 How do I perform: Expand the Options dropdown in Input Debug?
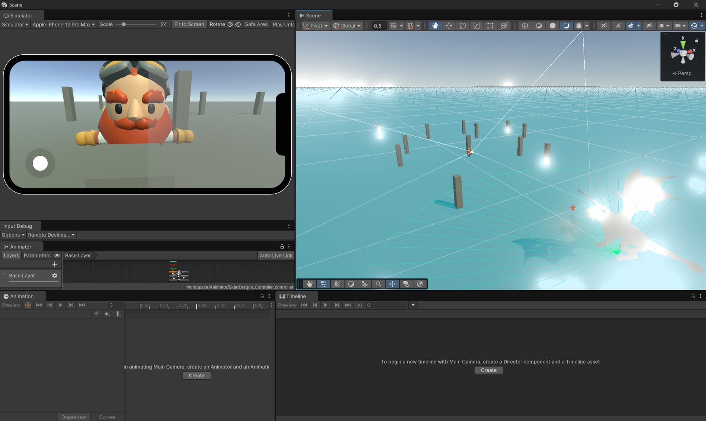(13, 235)
